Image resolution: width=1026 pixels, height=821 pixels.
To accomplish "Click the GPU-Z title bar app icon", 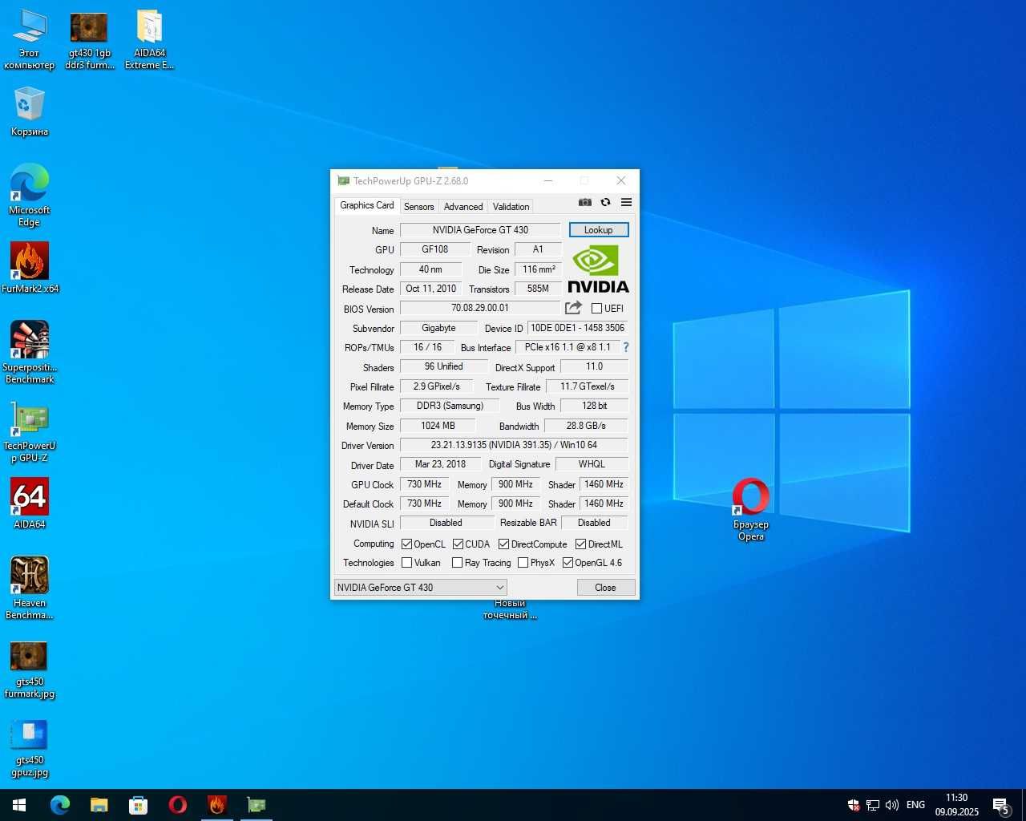I will click(x=343, y=181).
